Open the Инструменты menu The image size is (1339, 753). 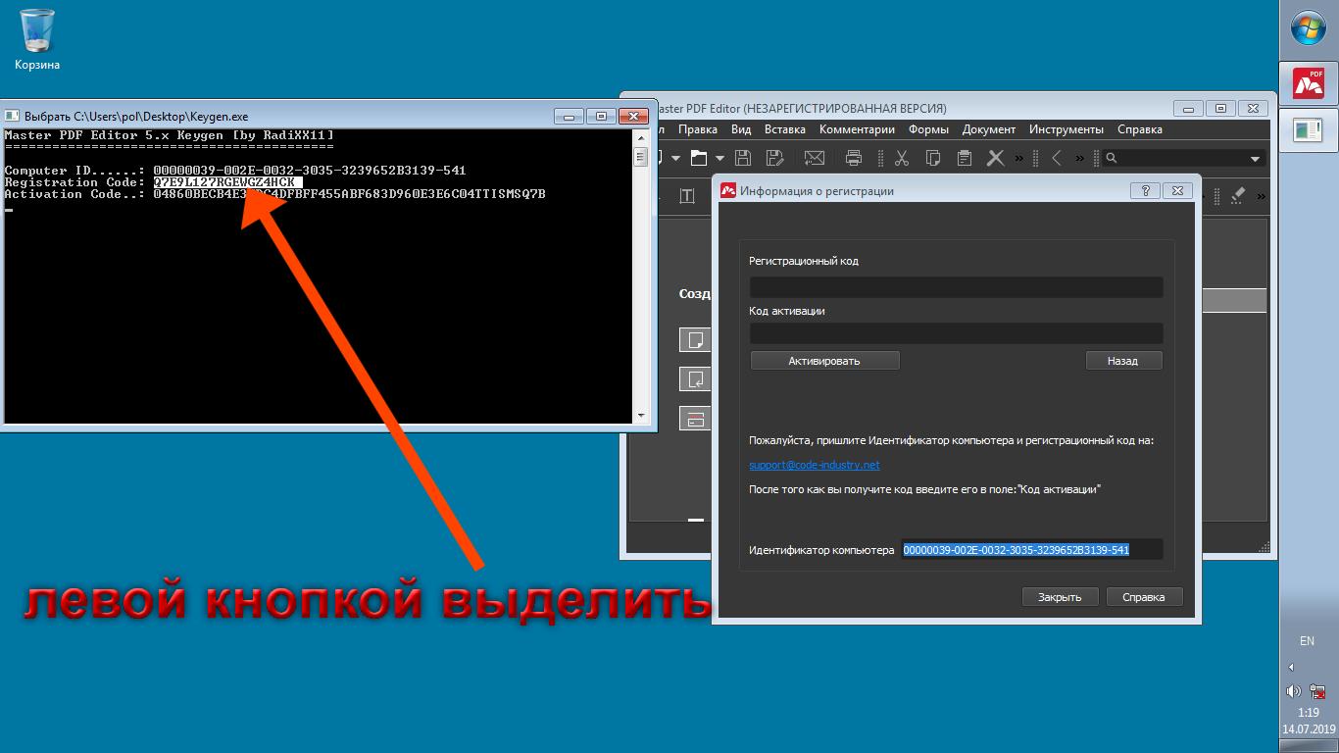[x=1066, y=129]
